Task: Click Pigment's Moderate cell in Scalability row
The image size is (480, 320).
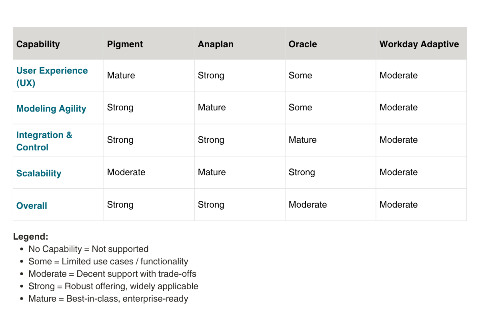Action: 126,172
